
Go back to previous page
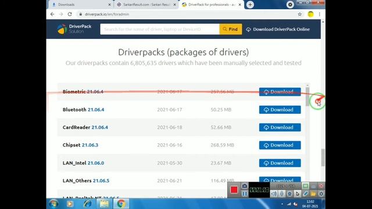tap(52, 14)
